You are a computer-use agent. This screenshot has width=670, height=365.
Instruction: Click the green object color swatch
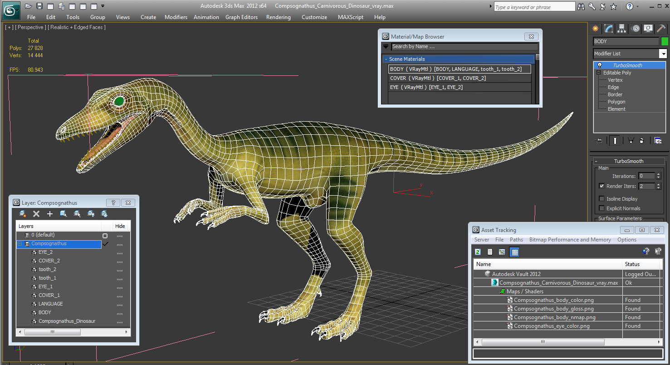665,41
